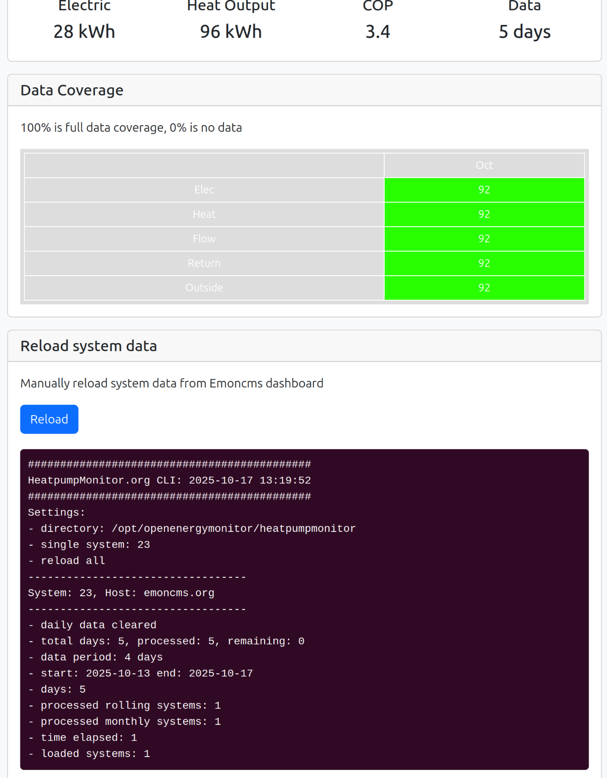Select the Outside row label
This screenshot has width=607, height=778.
pos(204,288)
